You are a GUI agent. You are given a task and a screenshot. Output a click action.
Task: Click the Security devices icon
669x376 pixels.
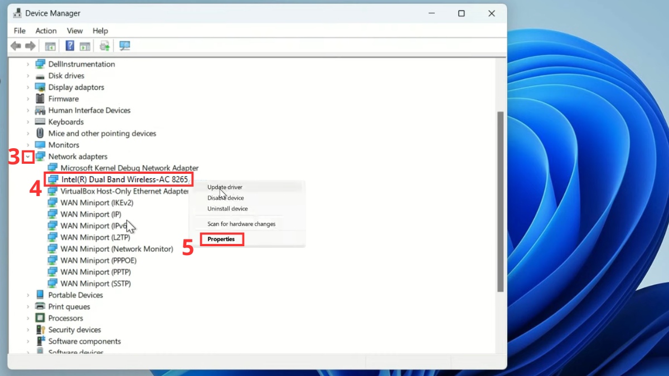[x=40, y=330]
